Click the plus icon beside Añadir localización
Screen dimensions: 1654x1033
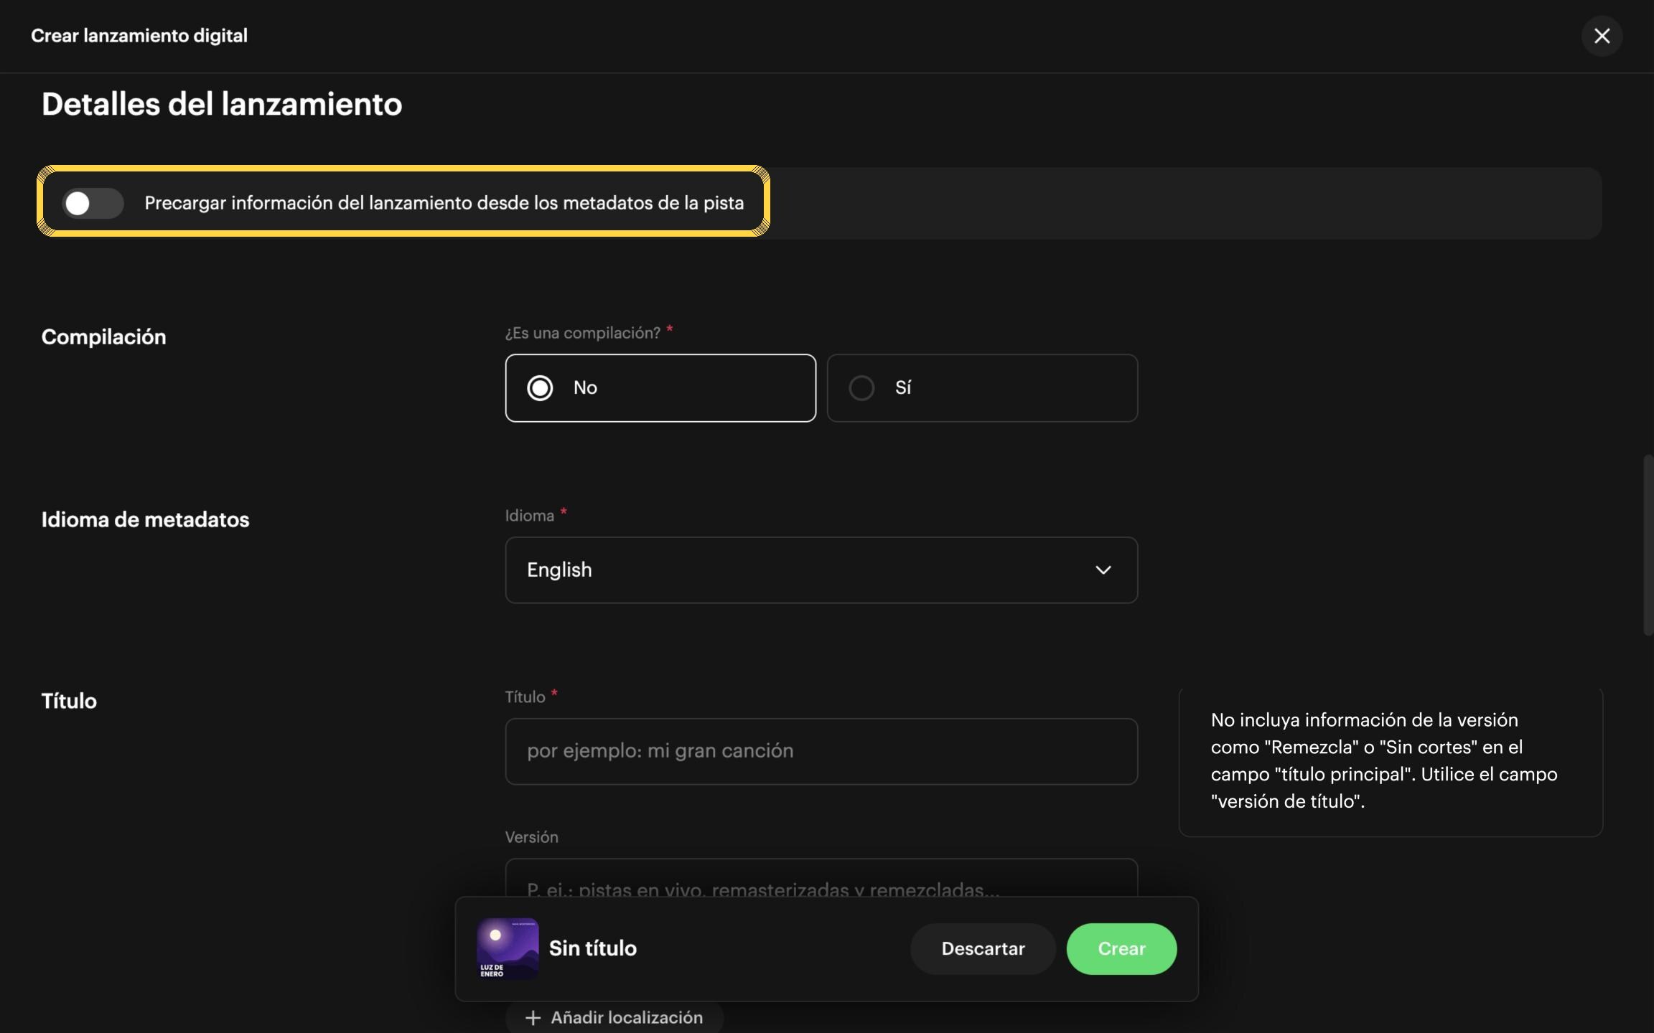[533, 1018]
